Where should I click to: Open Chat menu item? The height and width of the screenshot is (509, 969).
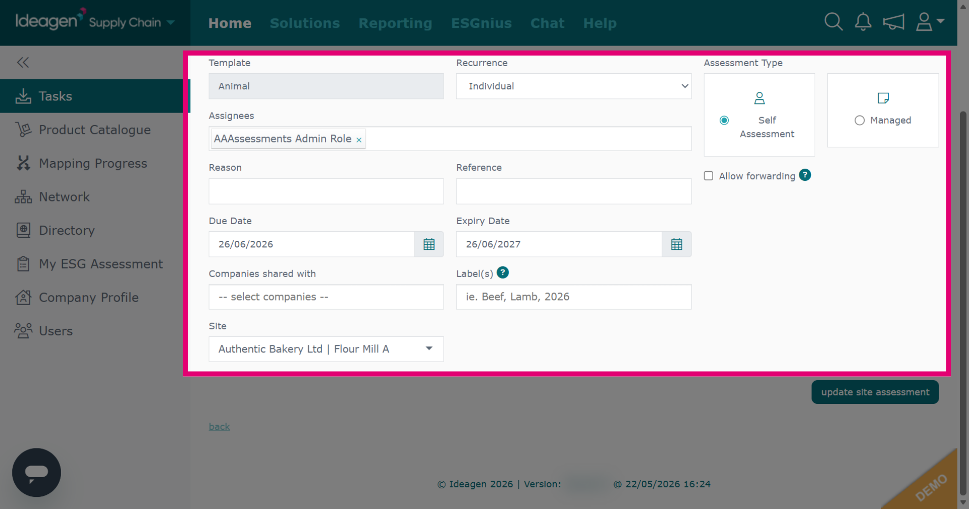[547, 23]
